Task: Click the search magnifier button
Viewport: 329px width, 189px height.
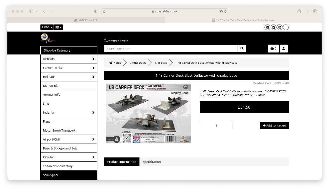Action: point(242,48)
